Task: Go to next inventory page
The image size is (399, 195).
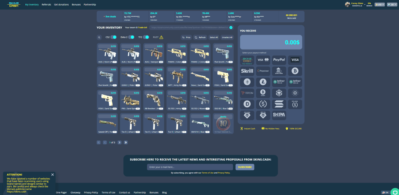Action: pyautogui.click(x=119, y=143)
